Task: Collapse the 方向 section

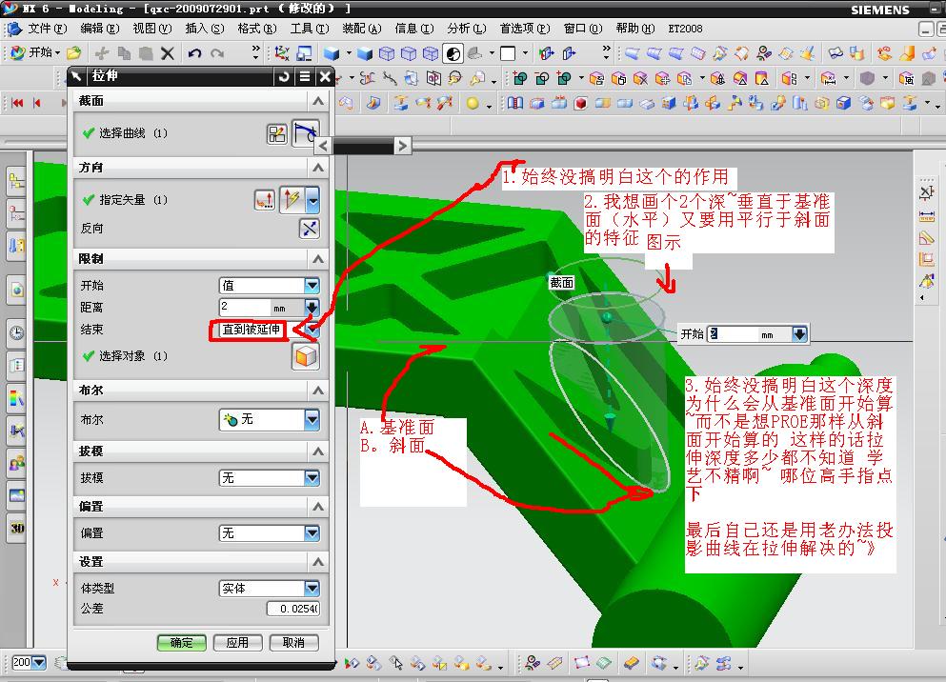Action: (x=318, y=168)
